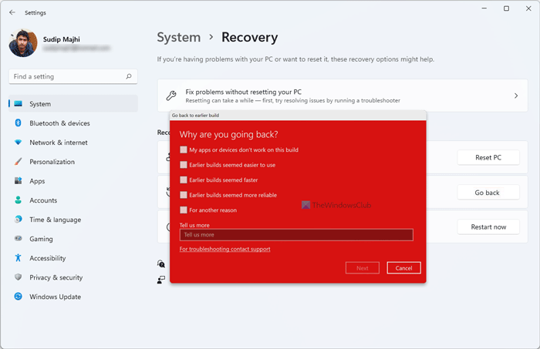The width and height of the screenshot is (540, 349).
Task: Click the Gaming controller icon
Action: click(19, 238)
